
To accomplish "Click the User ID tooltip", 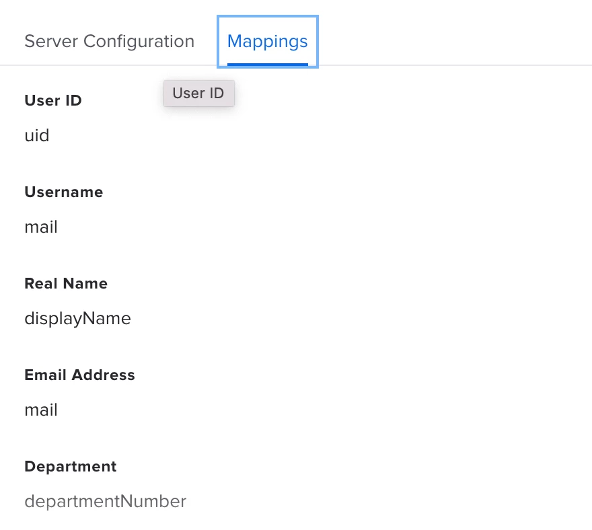I will [x=199, y=93].
